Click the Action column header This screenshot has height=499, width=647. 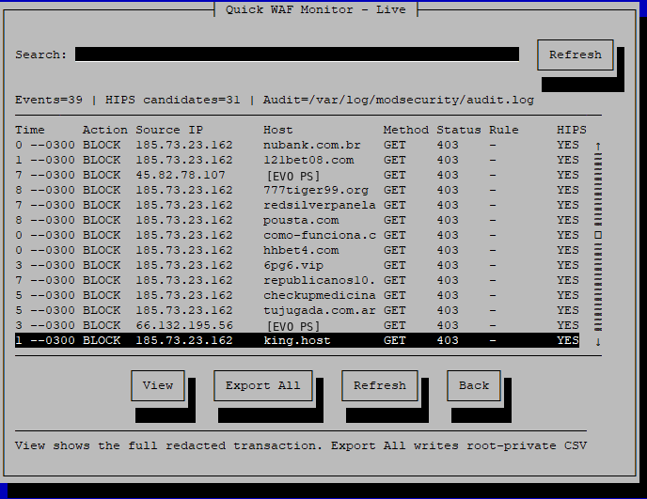(x=104, y=130)
